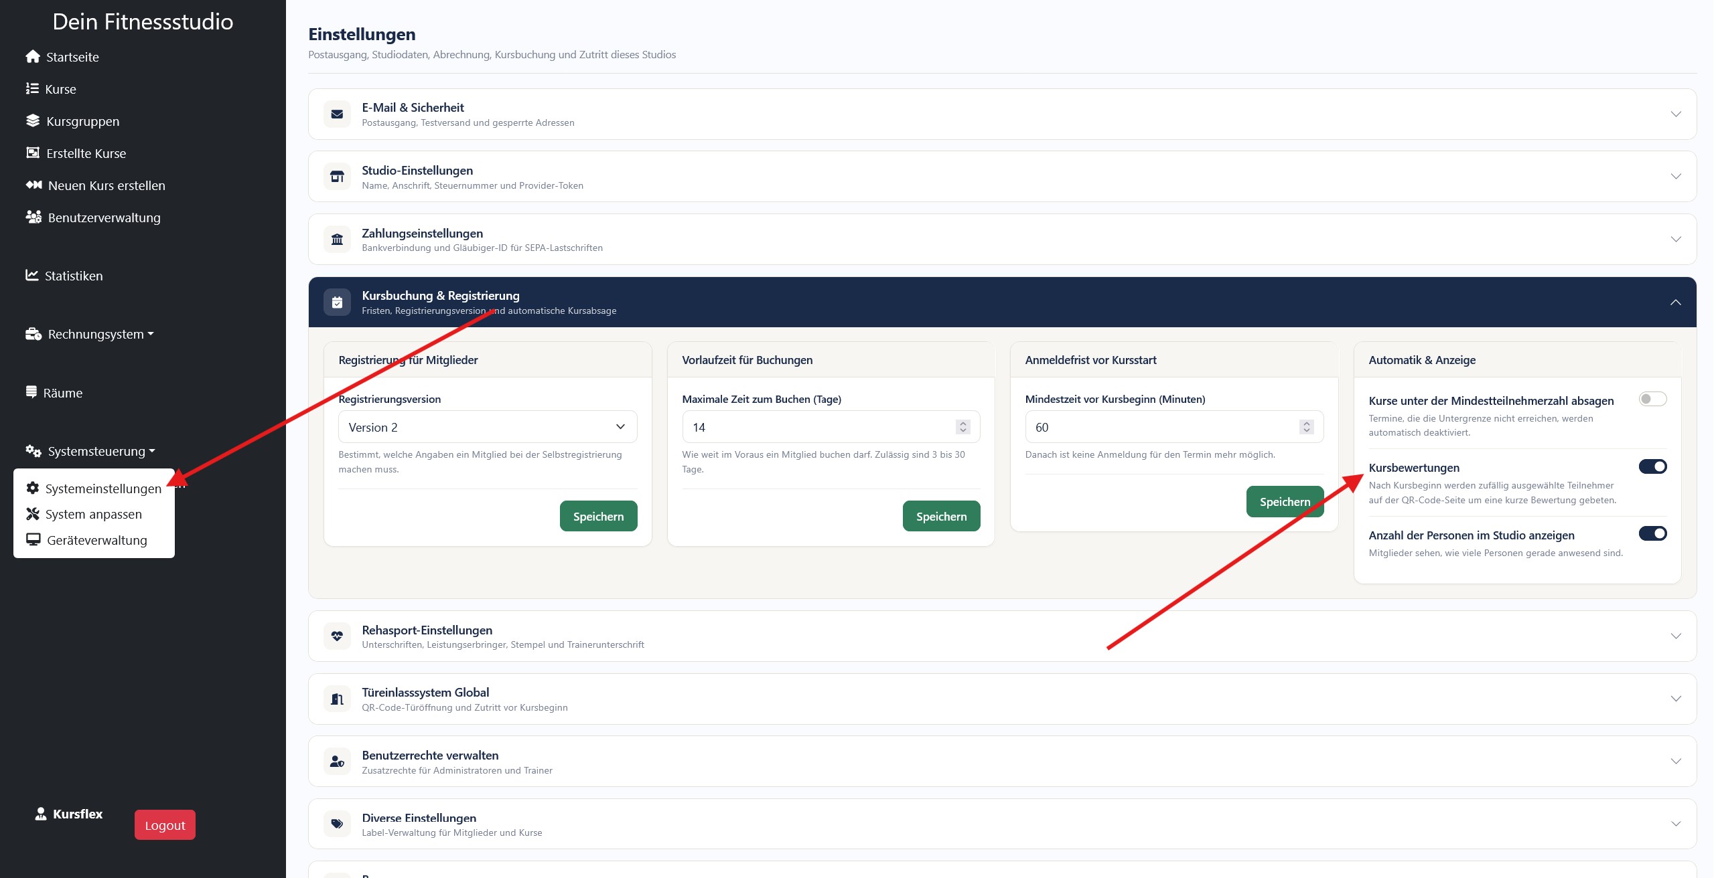Click the Kursgruppen layers icon
The width and height of the screenshot is (1714, 878).
tap(33, 121)
